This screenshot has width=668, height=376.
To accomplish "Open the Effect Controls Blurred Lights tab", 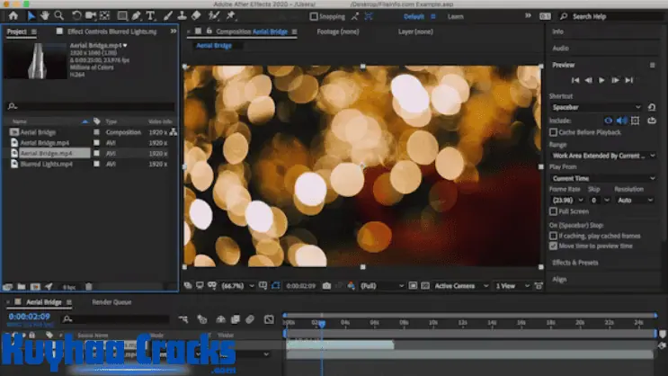I will coord(111,31).
